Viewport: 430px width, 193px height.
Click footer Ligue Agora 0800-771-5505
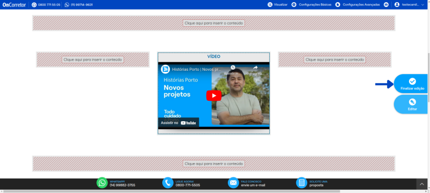click(188, 185)
